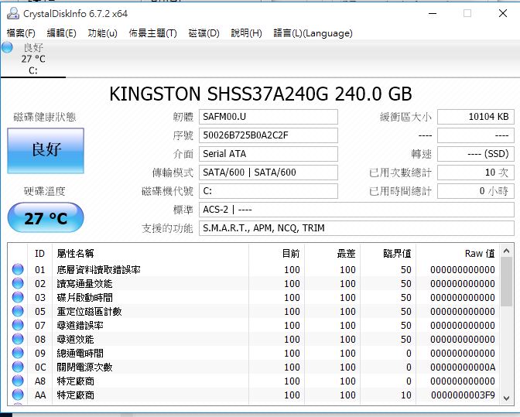Open the 功能(u) menu
The width and height of the screenshot is (520, 417).
[102, 33]
